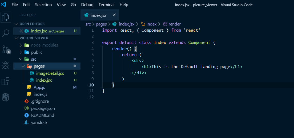
Task: Collapse the src folder chevron
Action: point(21,59)
